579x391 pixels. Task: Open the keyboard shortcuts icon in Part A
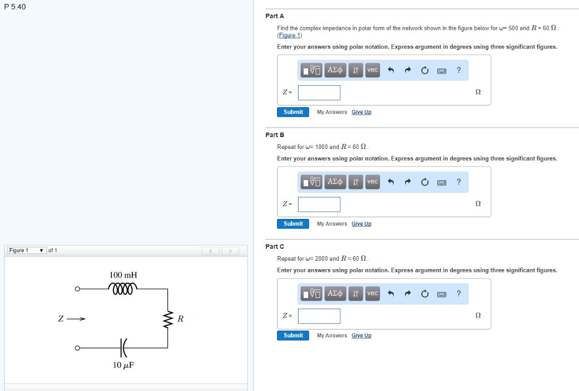pos(442,70)
